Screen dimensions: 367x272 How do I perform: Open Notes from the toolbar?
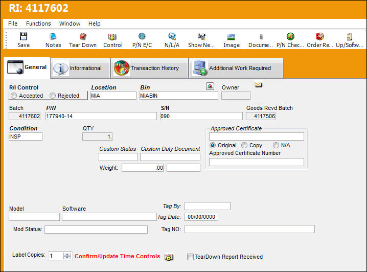point(53,36)
